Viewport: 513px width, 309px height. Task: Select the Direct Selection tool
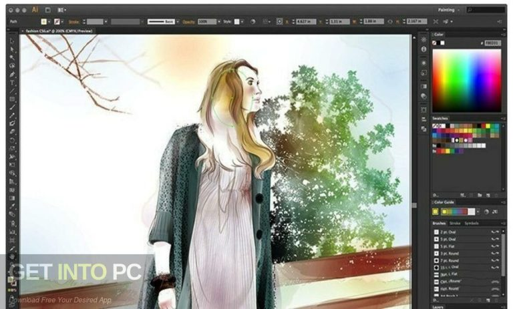[13, 49]
